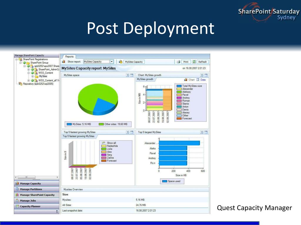Click the Print button
The width and height of the screenshot is (301, 225).
186,62
